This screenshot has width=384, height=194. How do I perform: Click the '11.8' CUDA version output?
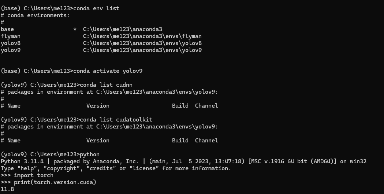coord(7,189)
